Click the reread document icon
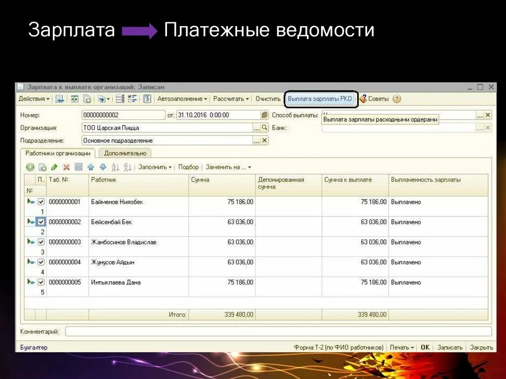This screenshot has height=379, width=506. (75, 99)
